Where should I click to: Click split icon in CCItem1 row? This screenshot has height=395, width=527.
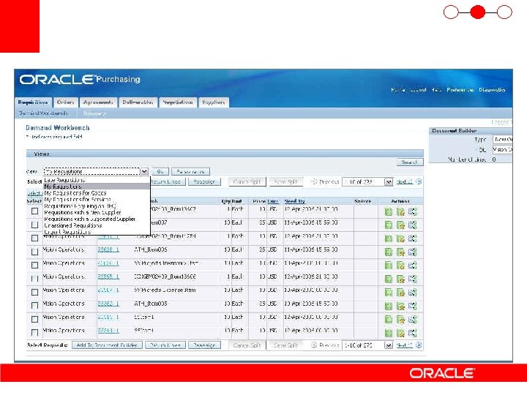[x=412, y=320]
